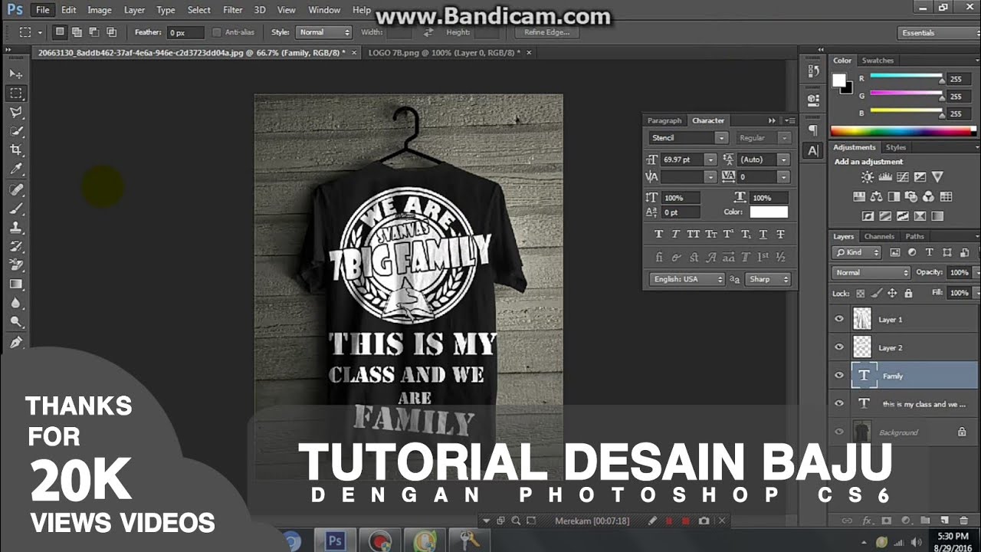Screen dimensions: 981x552
Task: Select the Crop tool
Action: (x=16, y=150)
